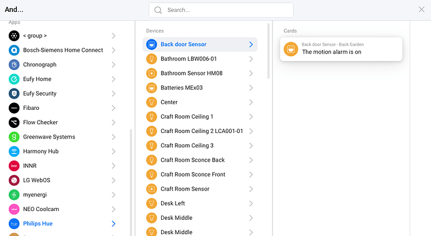This screenshot has height=236, width=431.
Task: Expand the Chronograph chevron arrow
Action: click(114, 64)
